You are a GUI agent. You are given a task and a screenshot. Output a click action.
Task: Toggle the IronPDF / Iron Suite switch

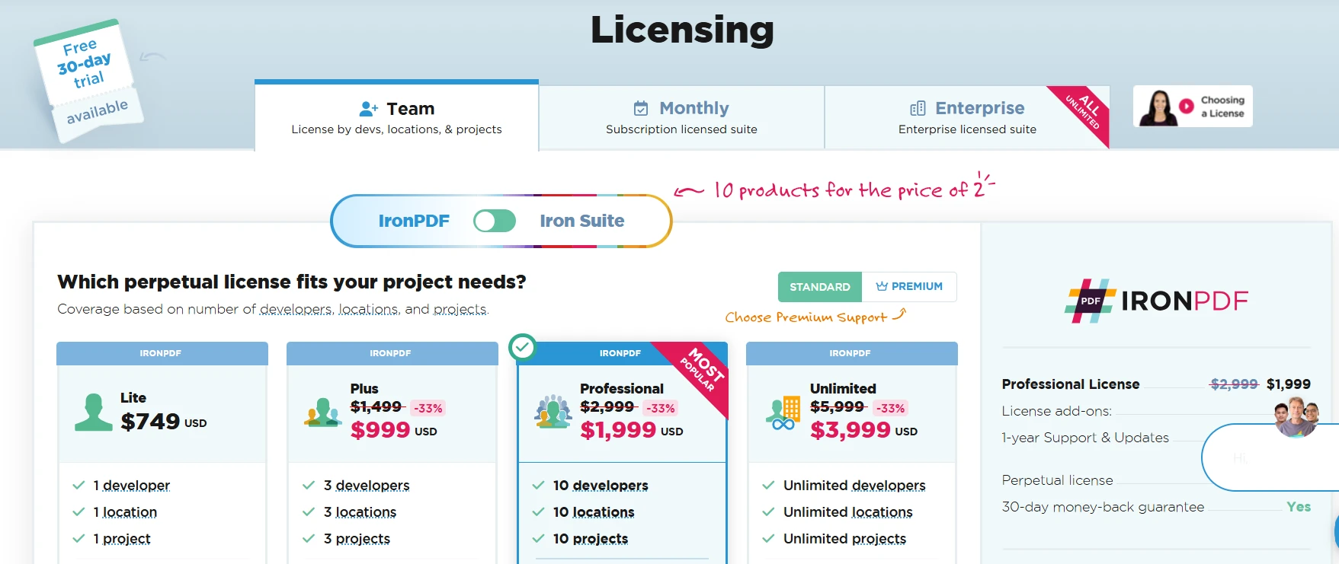pyautogui.click(x=494, y=221)
